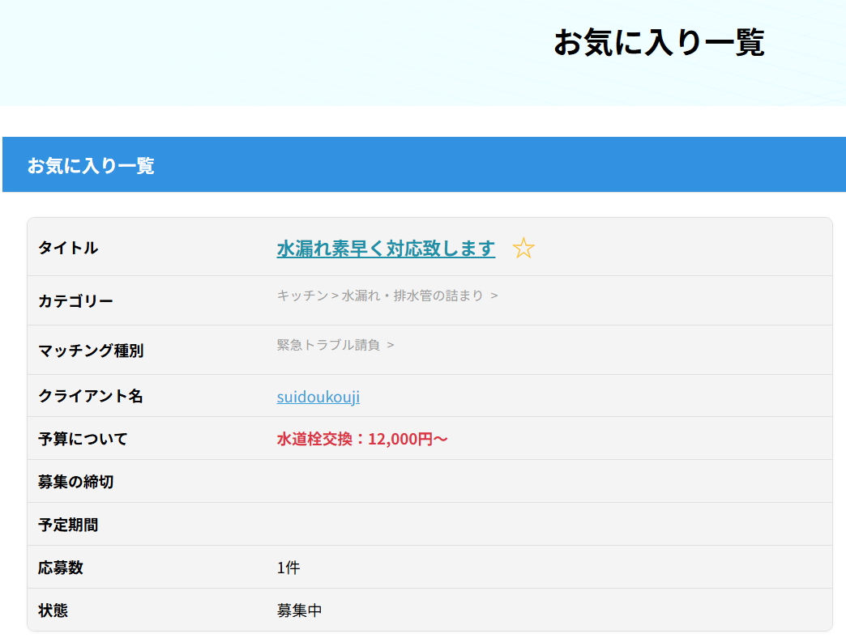Click the 募集中 status value

(299, 610)
